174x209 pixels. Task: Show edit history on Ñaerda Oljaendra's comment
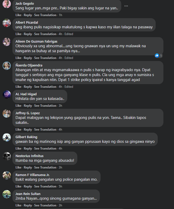69,87
